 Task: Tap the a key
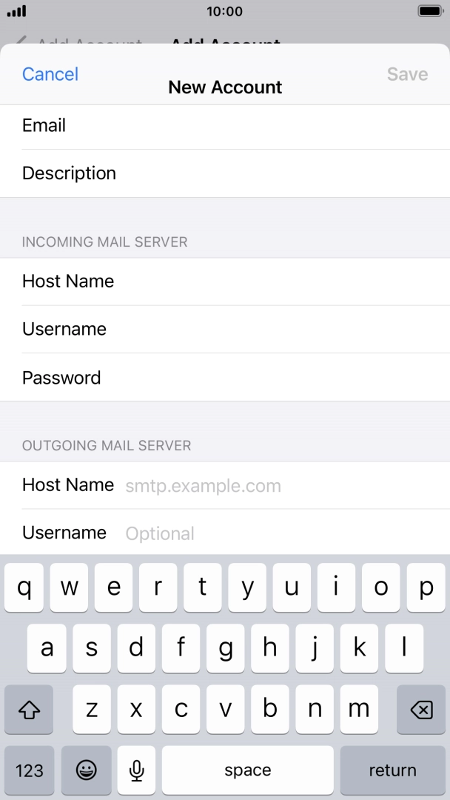coord(47,648)
